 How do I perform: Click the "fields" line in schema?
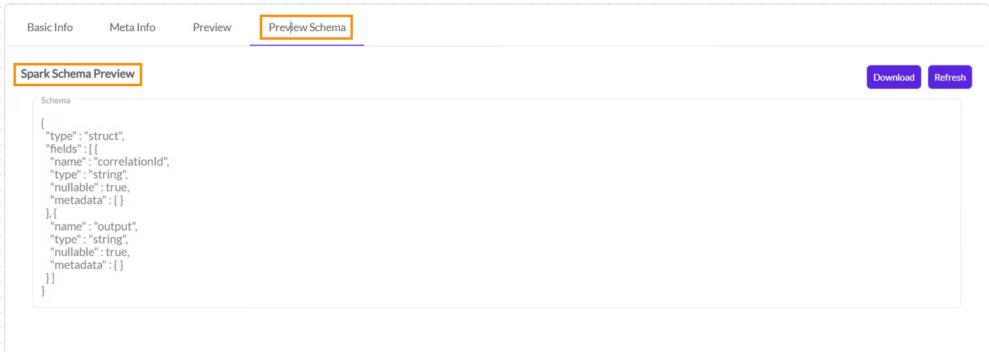[72, 149]
